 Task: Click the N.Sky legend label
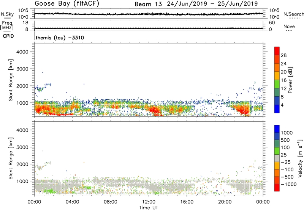click(7, 14)
